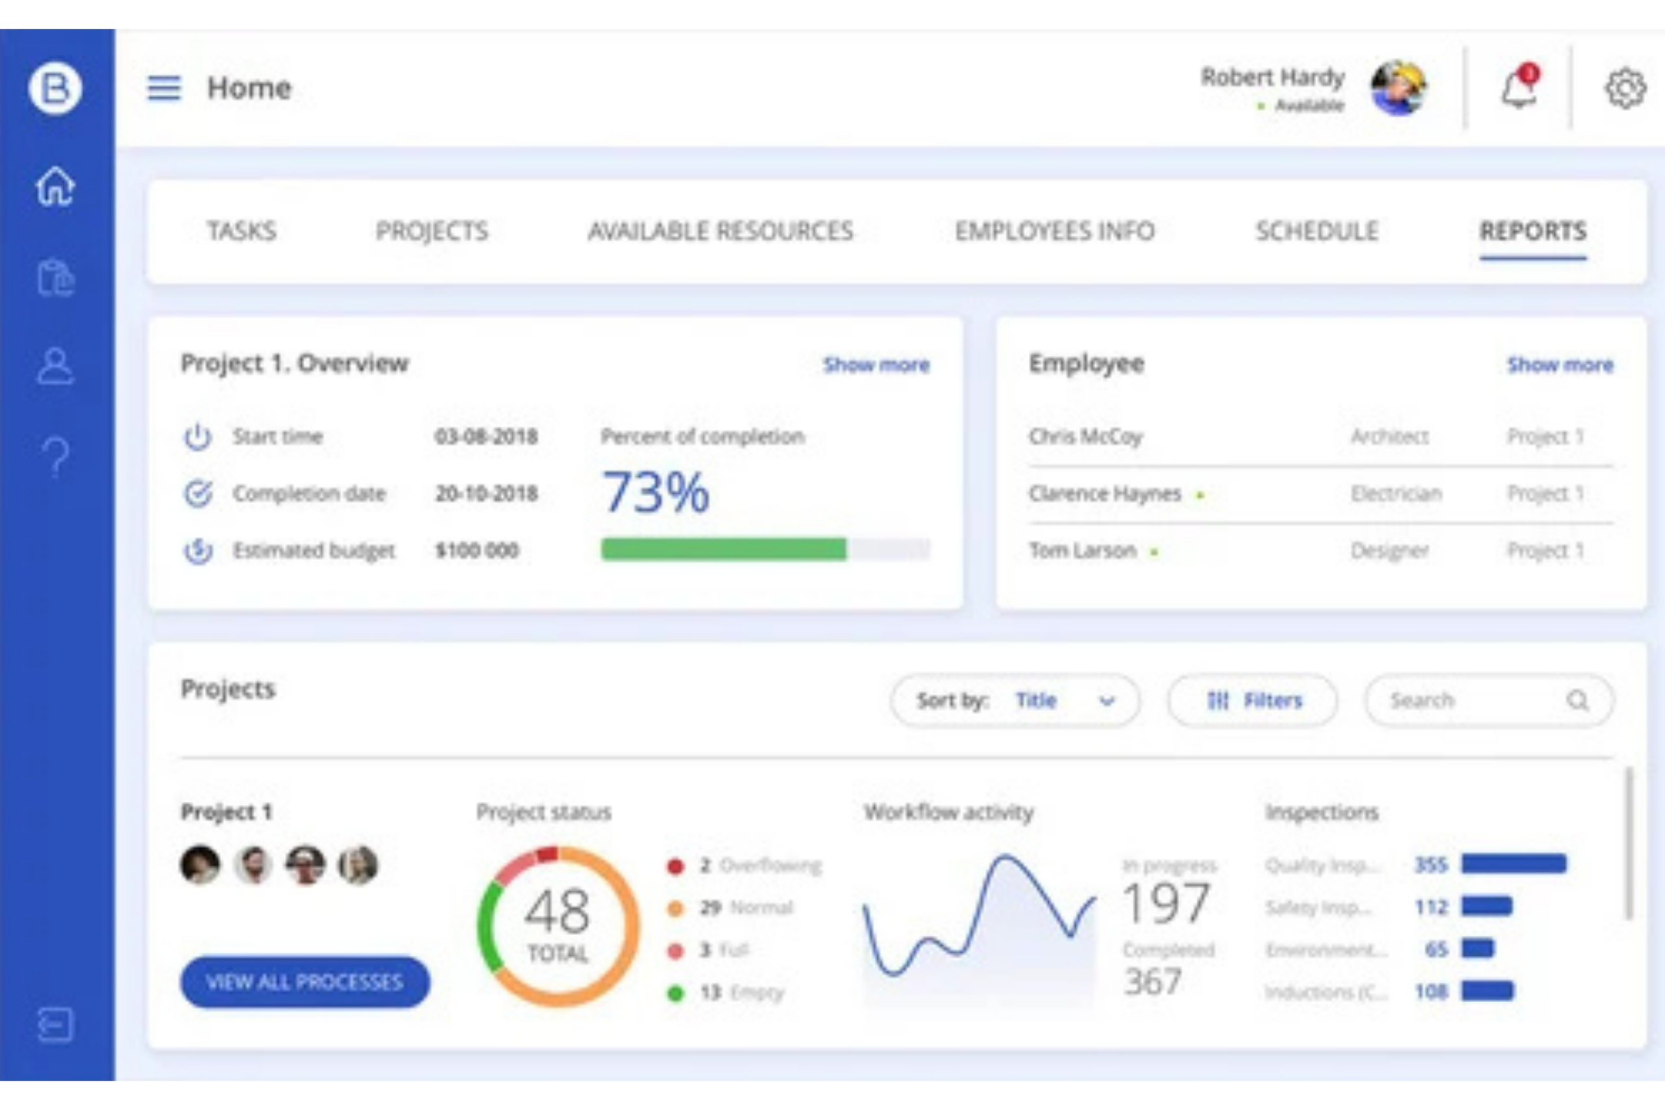
Task: Switch to the Schedule tab
Action: tap(1316, 231)
